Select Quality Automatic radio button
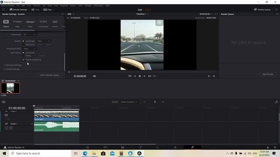Screen dimensions: 280x157 tap(23, 41)
